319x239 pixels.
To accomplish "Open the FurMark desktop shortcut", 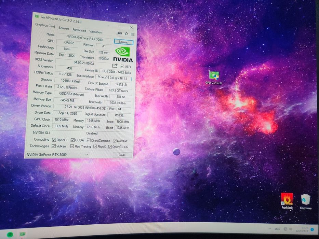I will 287,201.
